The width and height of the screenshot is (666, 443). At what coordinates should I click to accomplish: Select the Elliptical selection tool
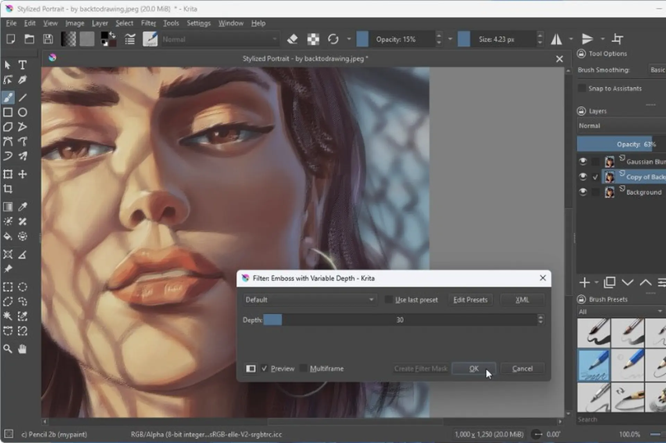tap(23, 287)
